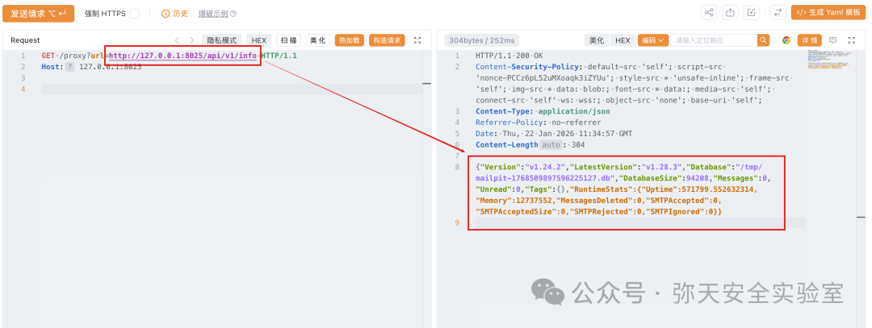Go to next request with right chevron
Screen dimensions: 872x328
192,40
